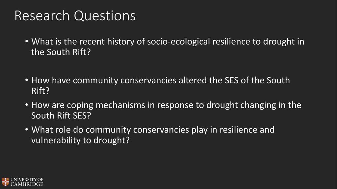Click the word 'CAMBRIDGE' in the logo
The image size is (337, 189).
27,184
